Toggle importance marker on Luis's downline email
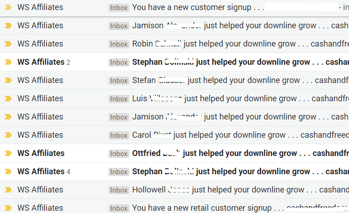This screenshot has width=349, height=213. (x=8, y=99)
